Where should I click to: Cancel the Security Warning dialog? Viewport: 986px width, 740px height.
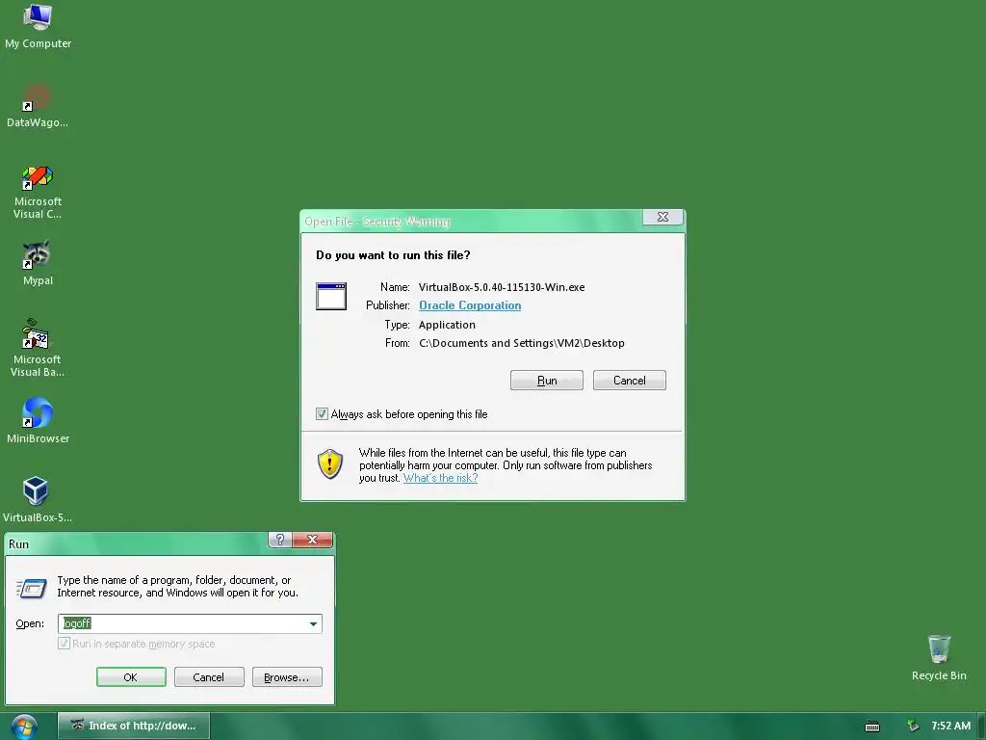coord(630,380)
